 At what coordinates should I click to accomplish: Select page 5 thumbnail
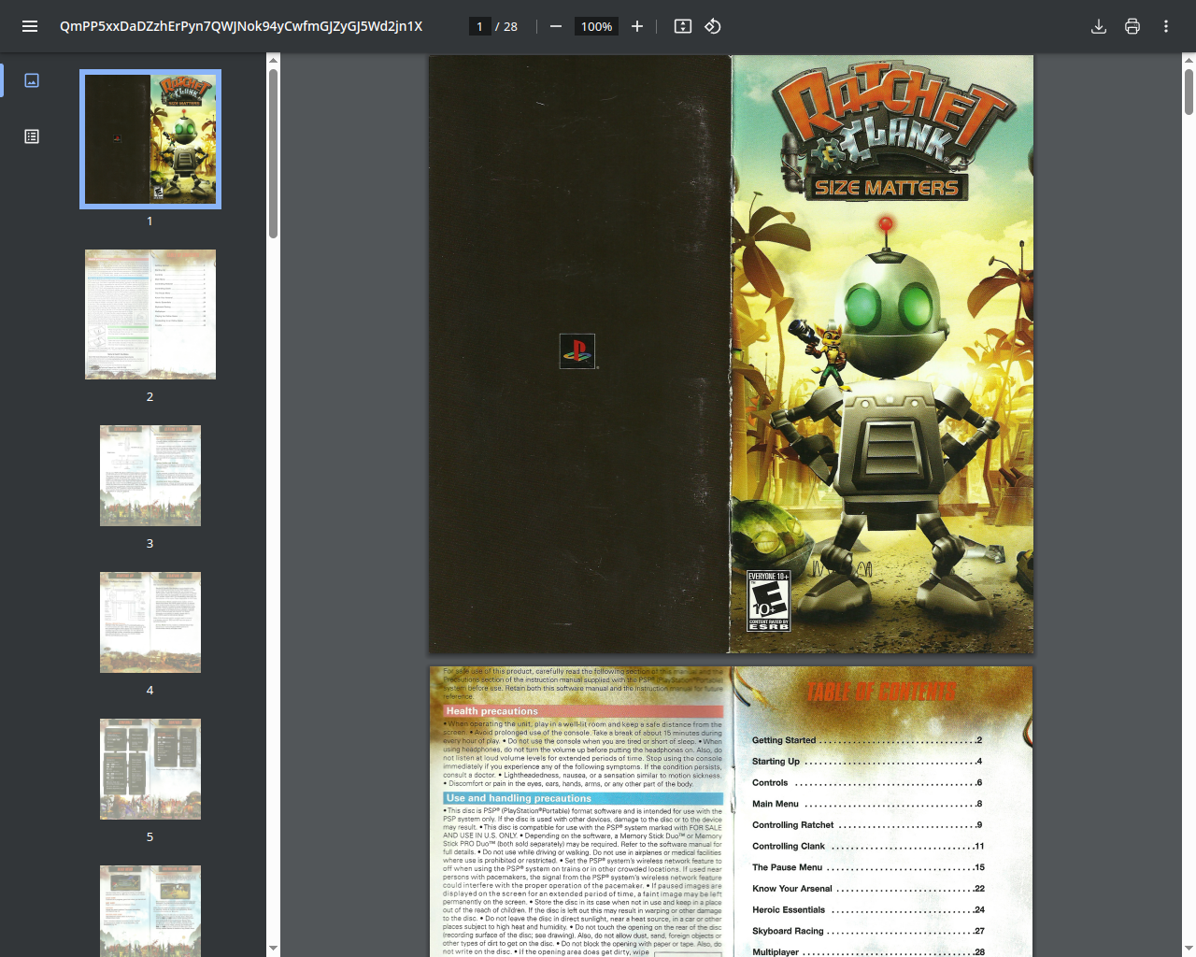click(x=150, y=769)
